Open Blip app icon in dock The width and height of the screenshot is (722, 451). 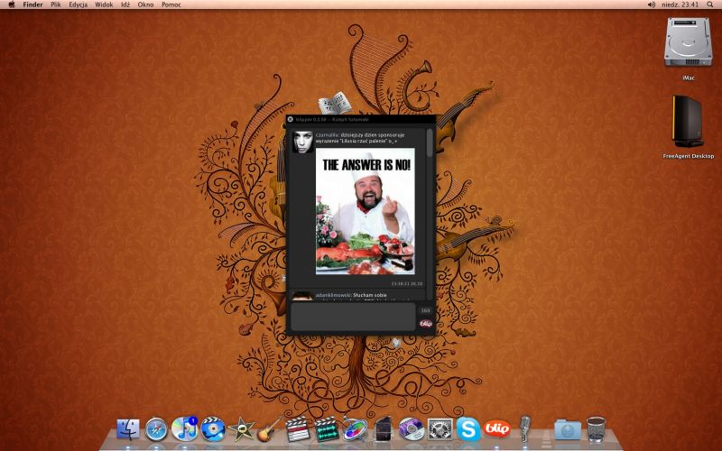click(x=497, y=429)
